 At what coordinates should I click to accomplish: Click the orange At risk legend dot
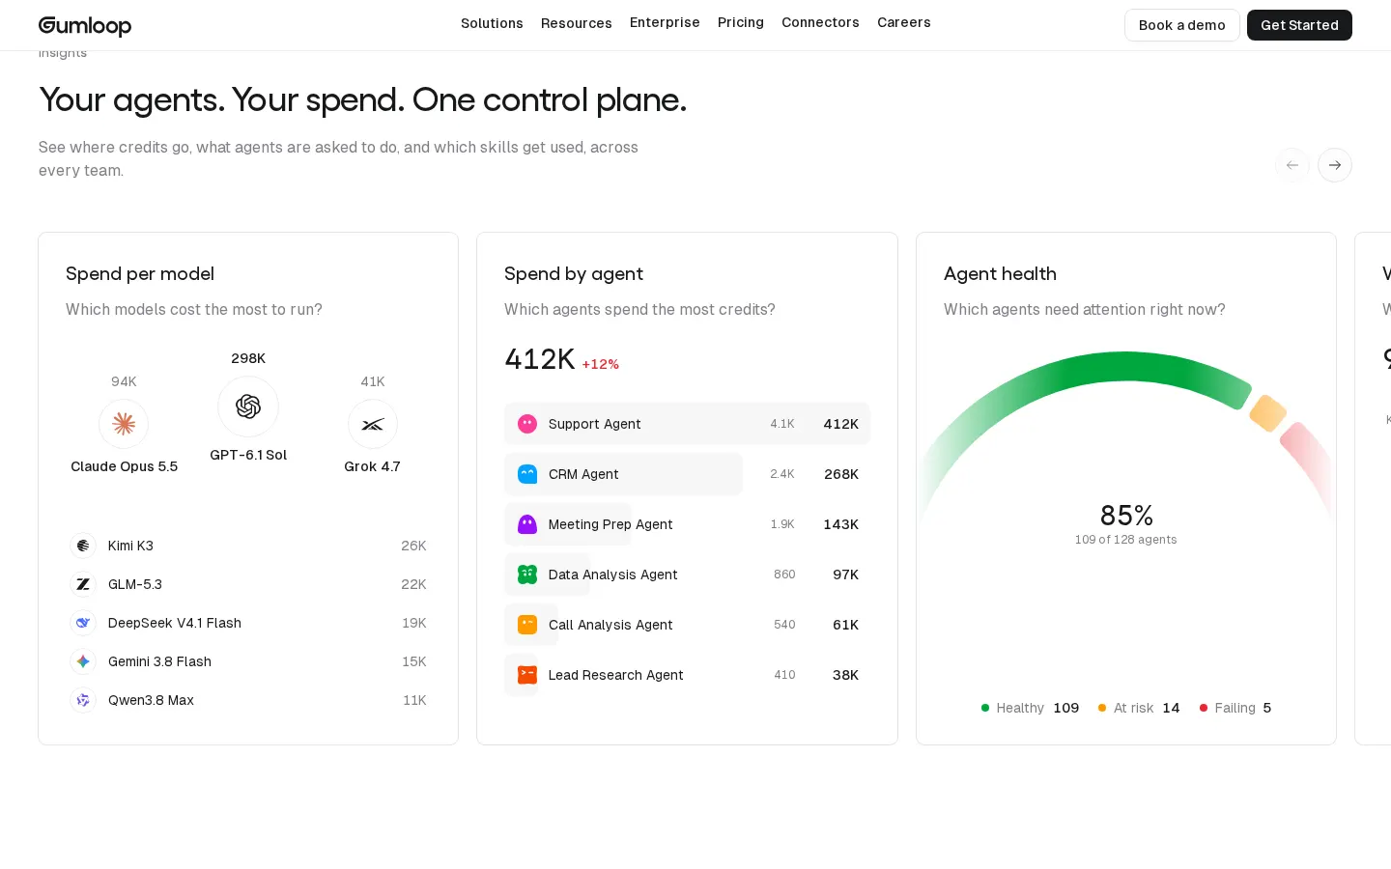point(1102,708)
